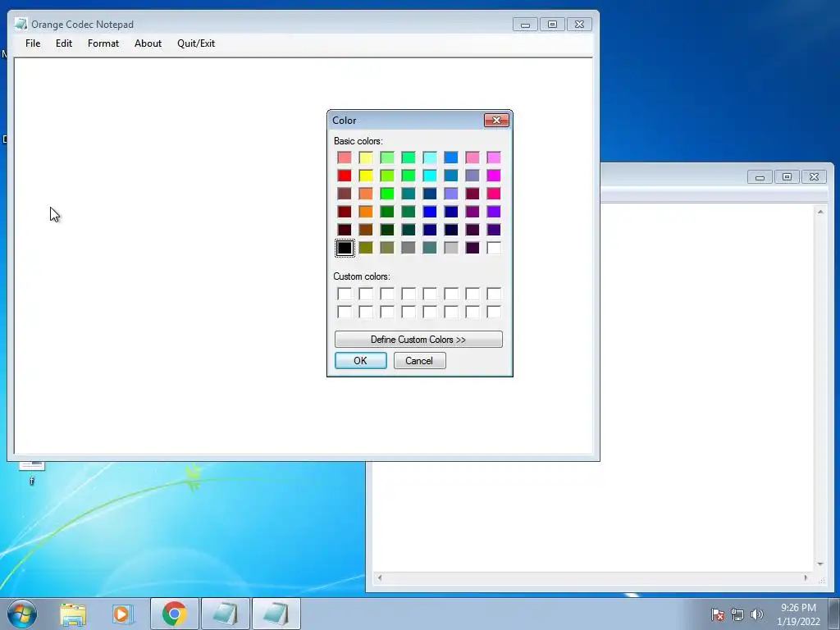
Task: Select the last custom color slot in second row
Action: click(494, 312)
